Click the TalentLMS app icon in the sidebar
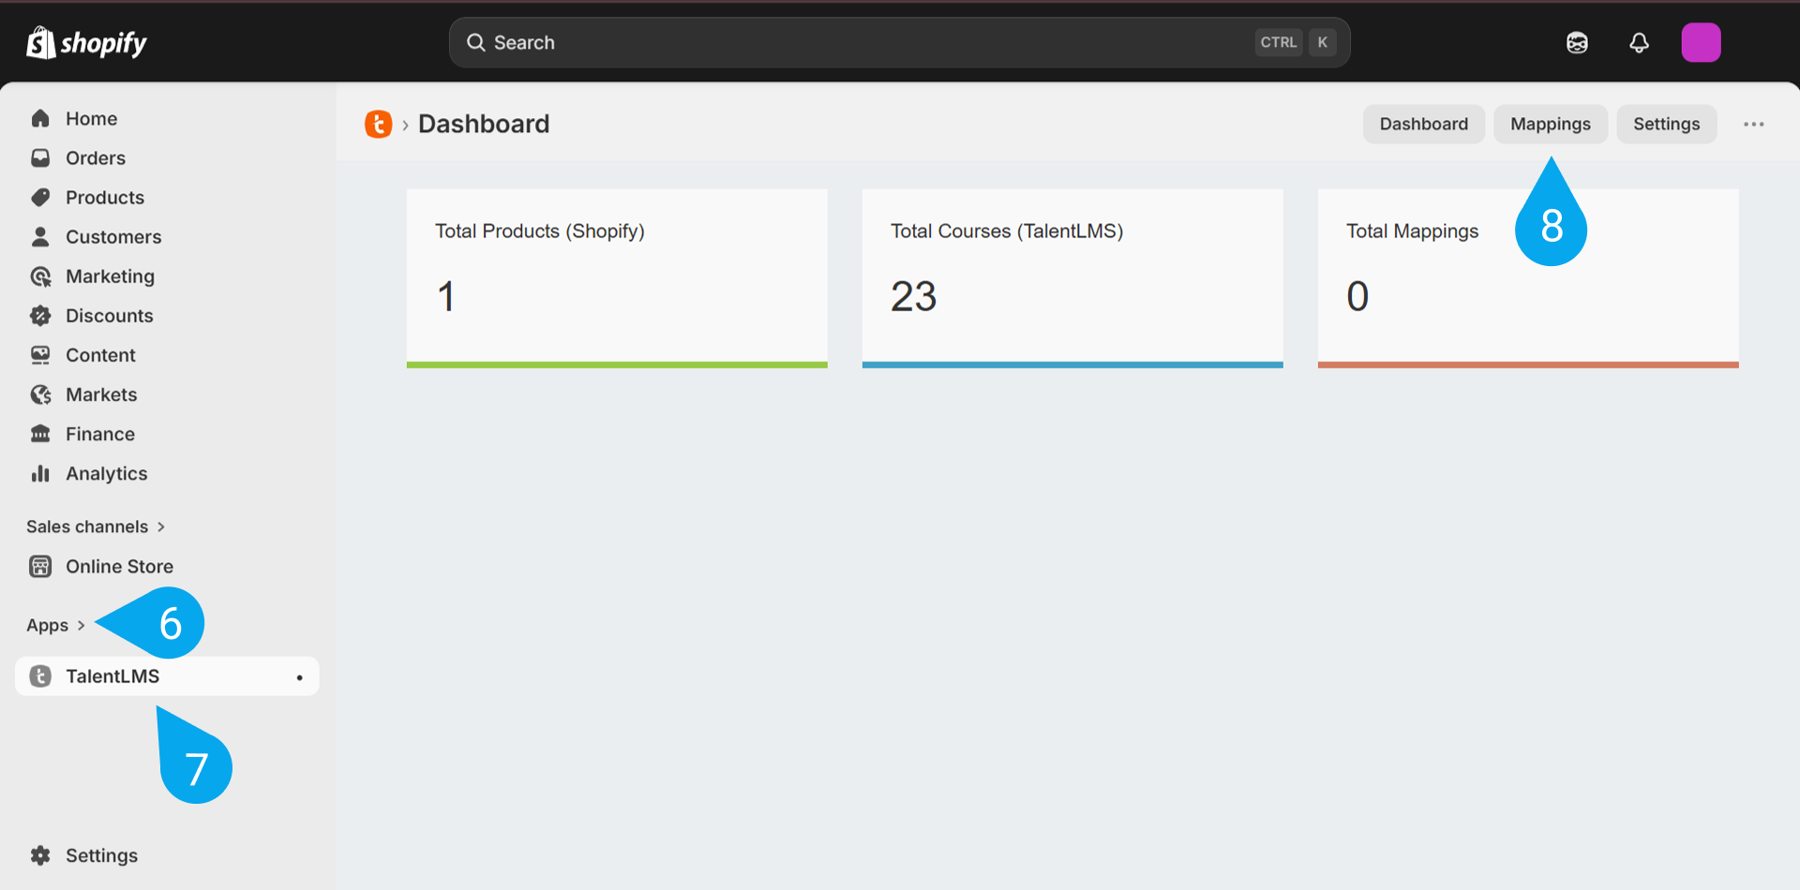 click(x=40, y=676)
